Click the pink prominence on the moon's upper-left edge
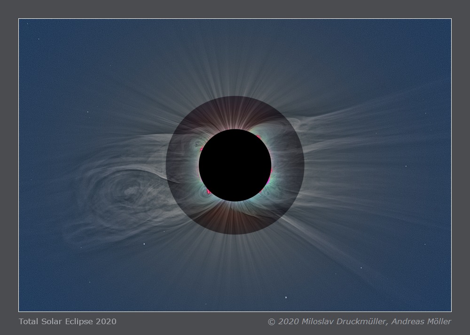This screenshot has width=470, height=335. [202, 149]
